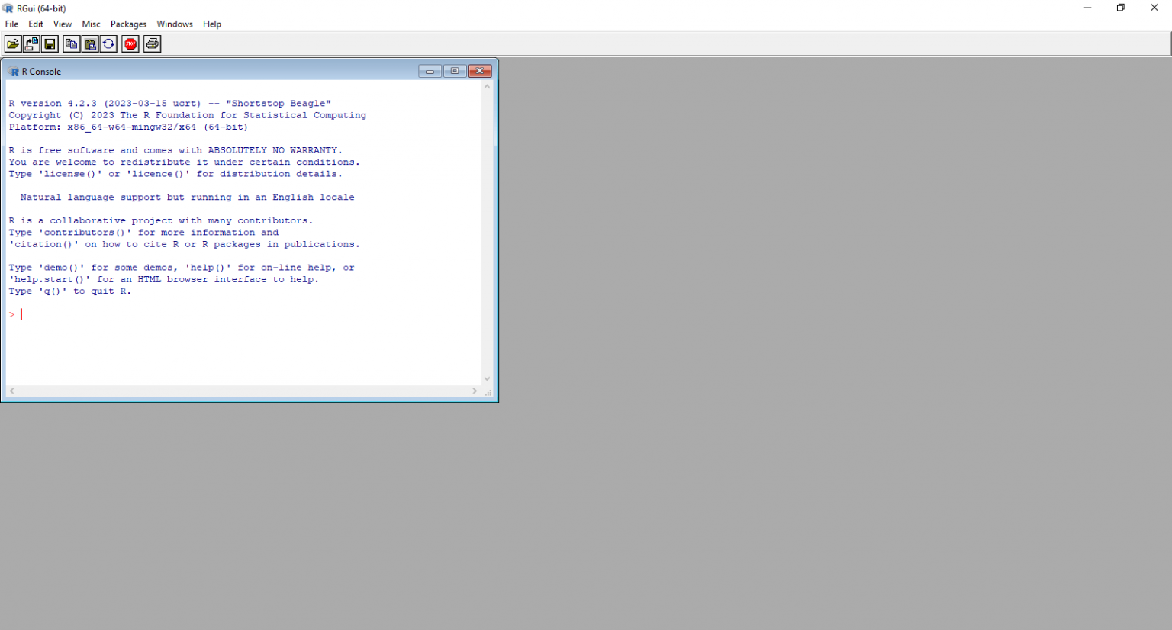
Task: Open the Packages menu
Action: (x=128, y=24)
